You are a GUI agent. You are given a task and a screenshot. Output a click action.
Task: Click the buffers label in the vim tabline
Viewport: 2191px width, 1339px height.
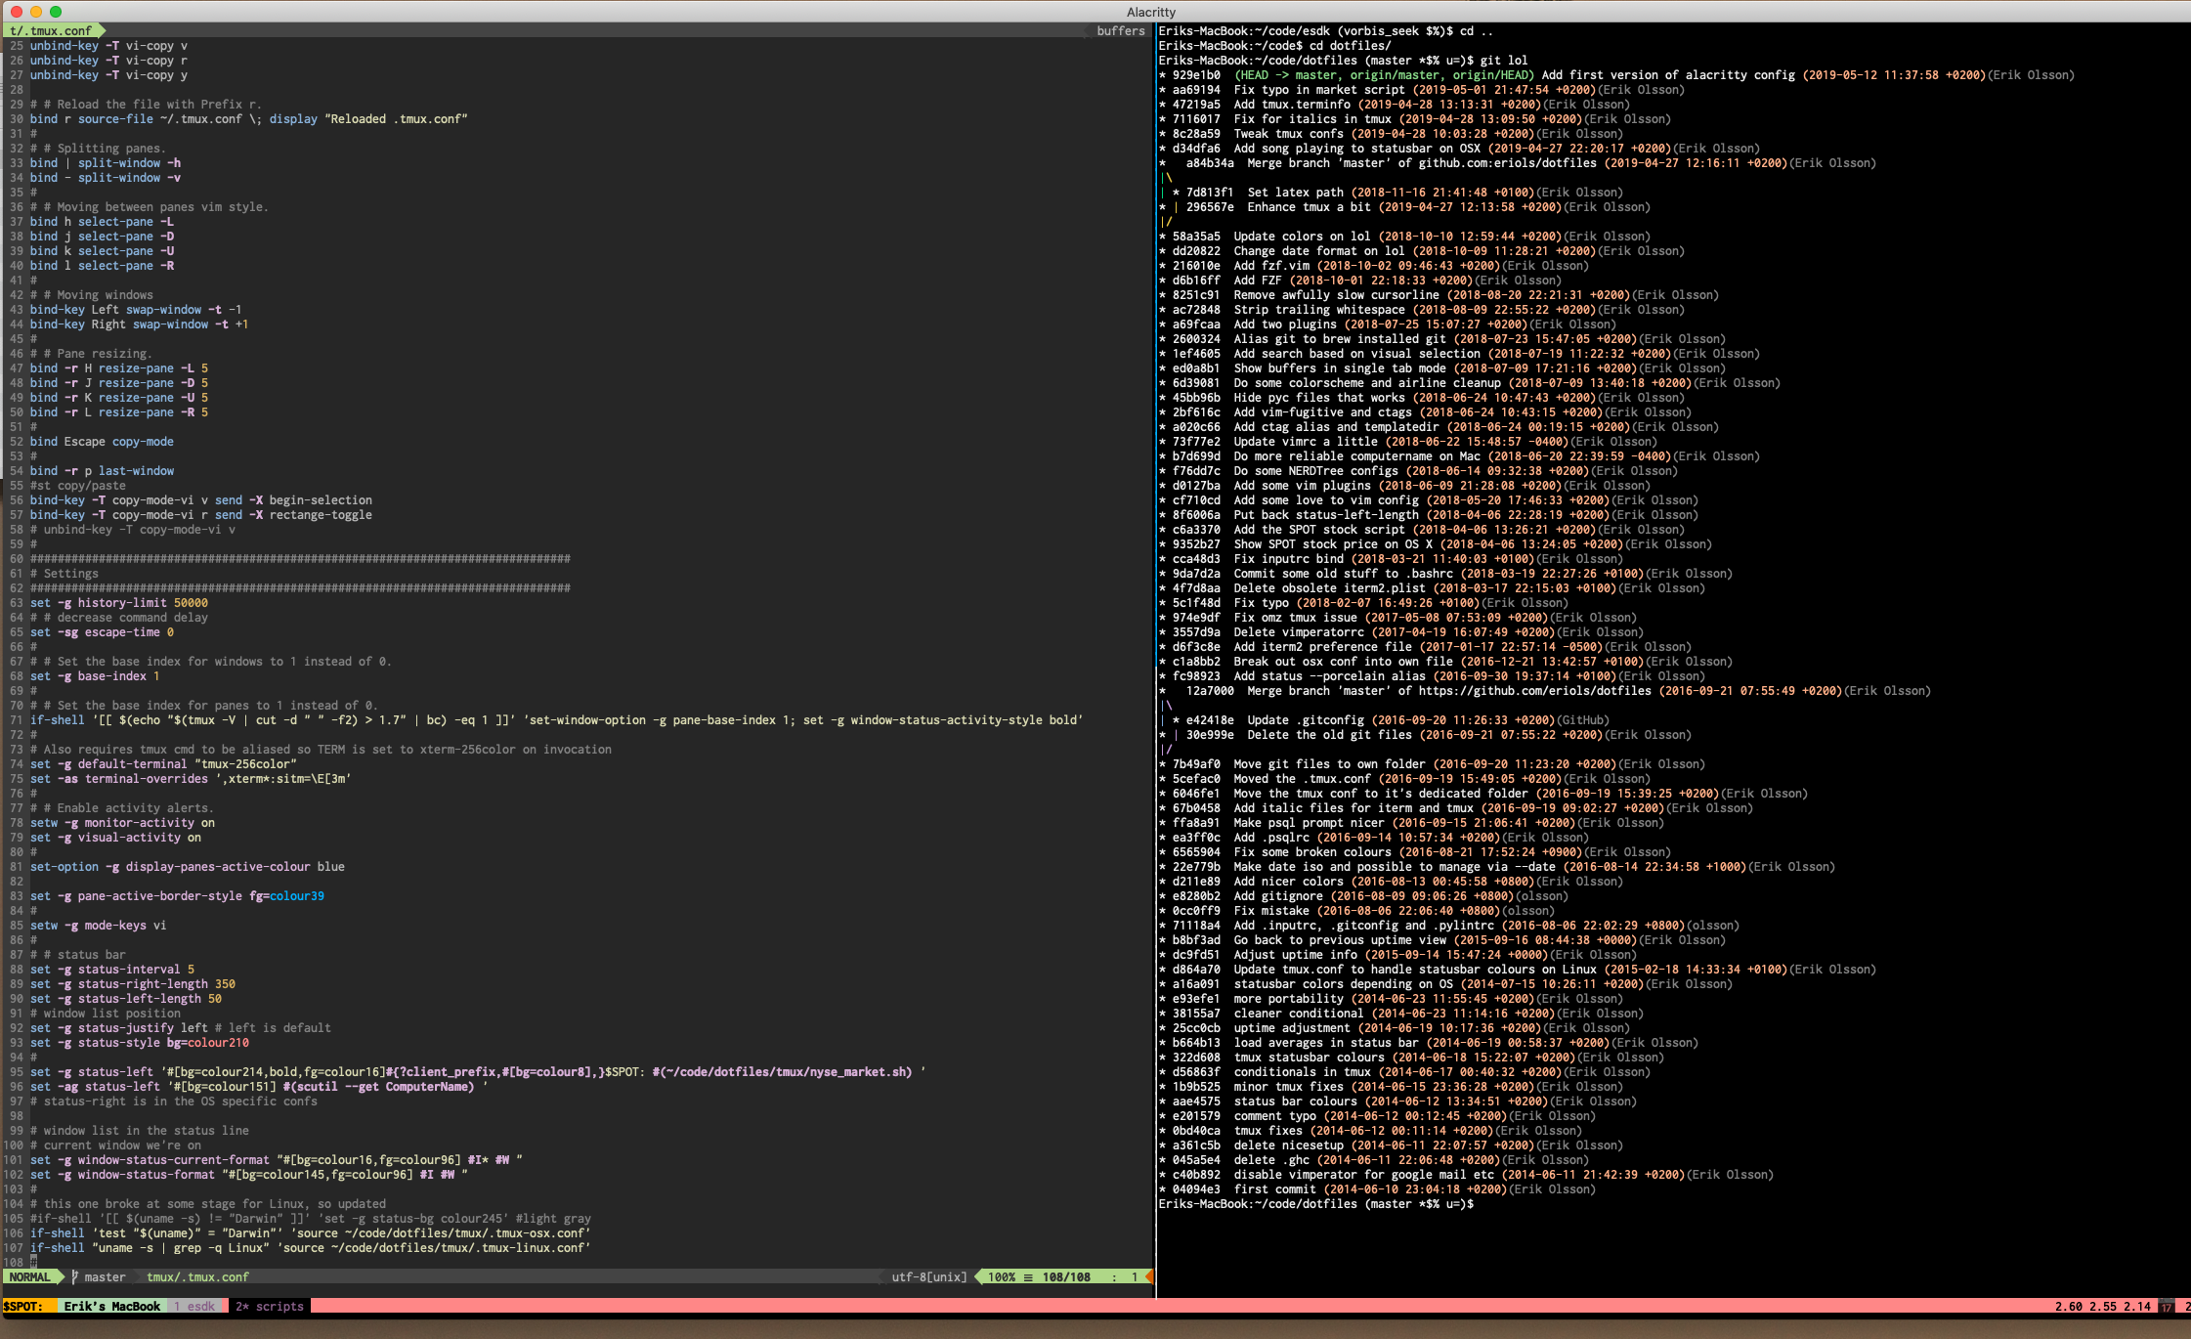coord(1120,30)
